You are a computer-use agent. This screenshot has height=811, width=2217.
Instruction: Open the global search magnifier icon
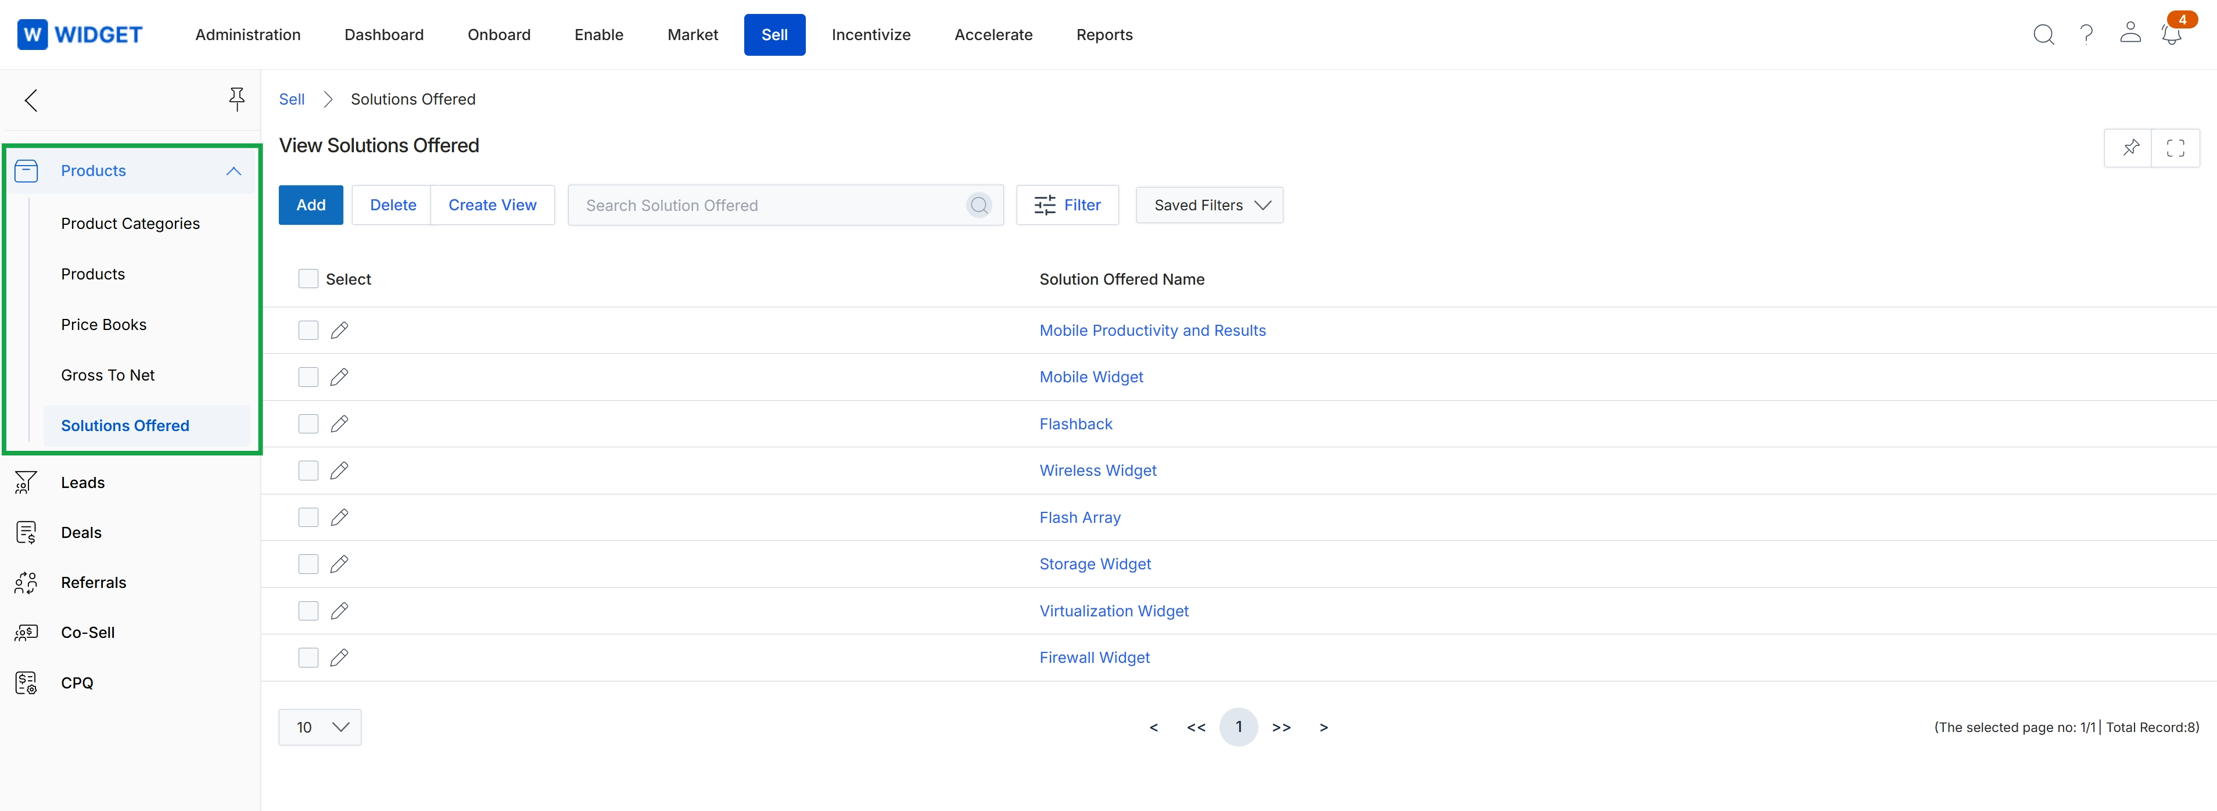2043,34
